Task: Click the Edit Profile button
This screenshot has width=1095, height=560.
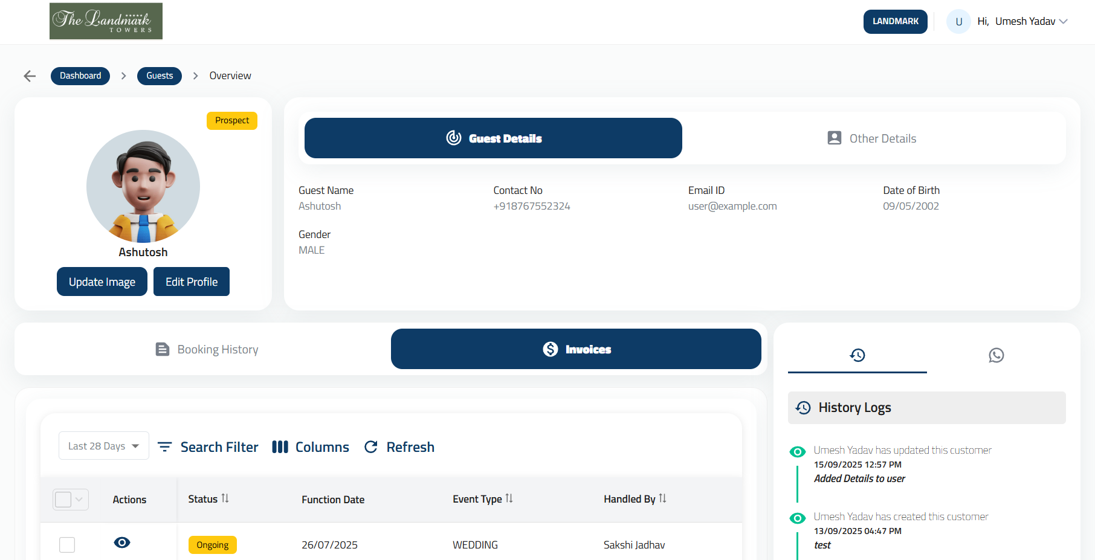Action: (x=191, y=282)
